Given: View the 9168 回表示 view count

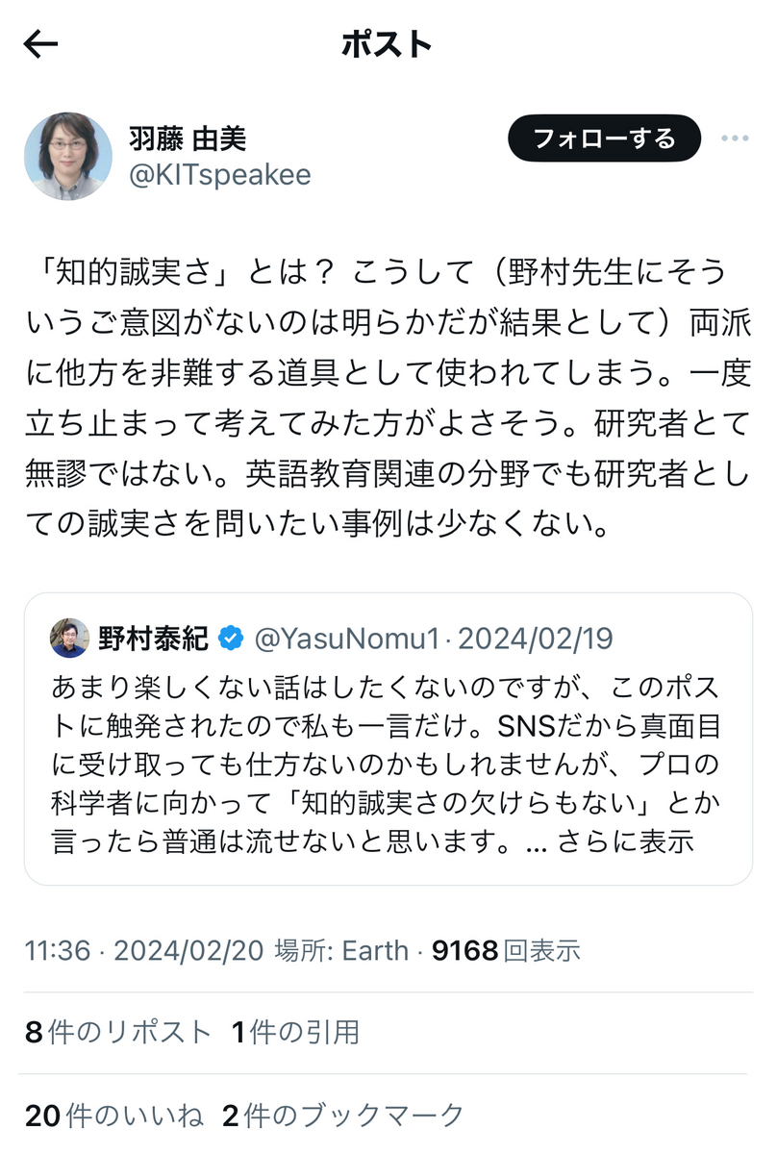Looking at the screenshot, I should [x=507, y=951].
